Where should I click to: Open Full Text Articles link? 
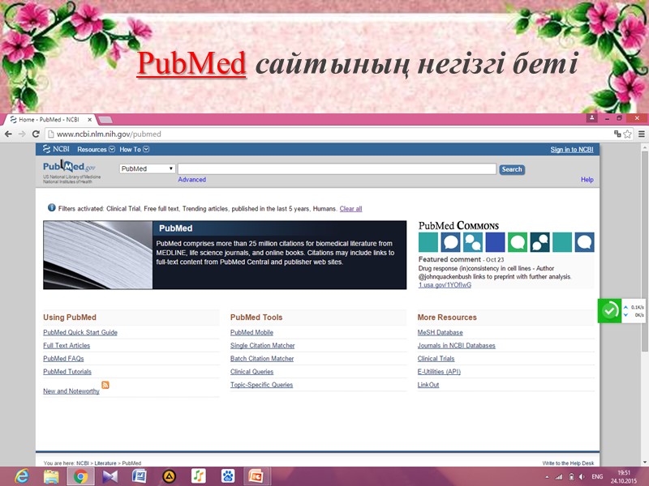point(67,346)
